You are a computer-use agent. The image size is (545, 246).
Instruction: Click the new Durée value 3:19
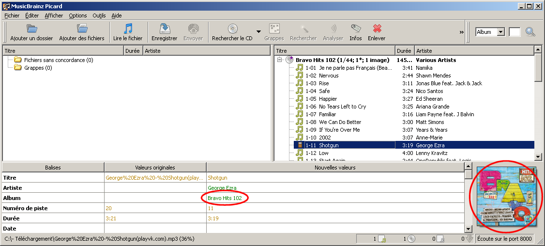point(212,218)
